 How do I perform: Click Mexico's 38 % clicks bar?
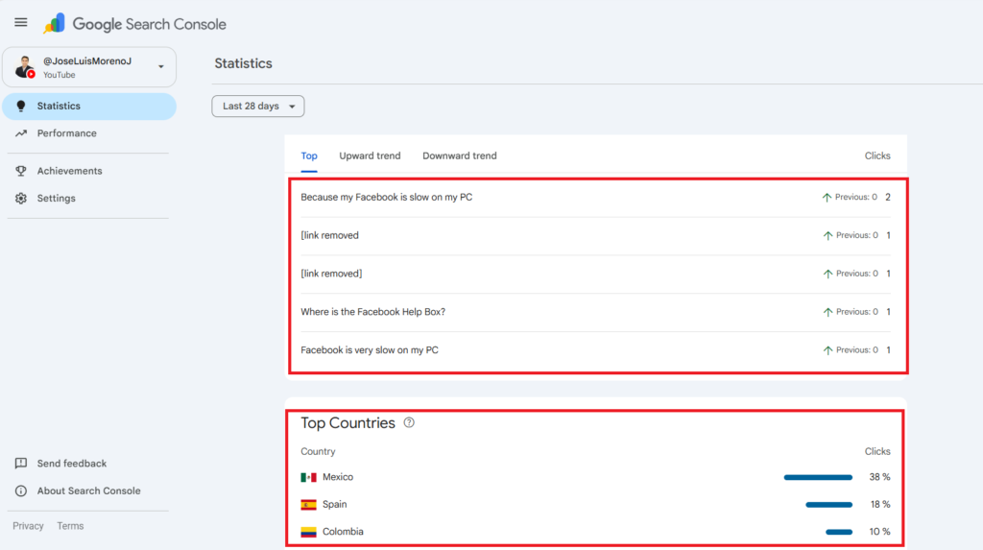[818, 477]
